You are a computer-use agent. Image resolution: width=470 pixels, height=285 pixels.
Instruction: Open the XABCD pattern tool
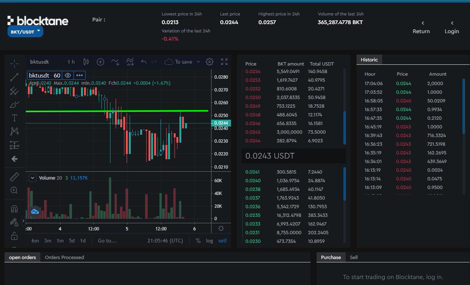(x=14, y=132)
